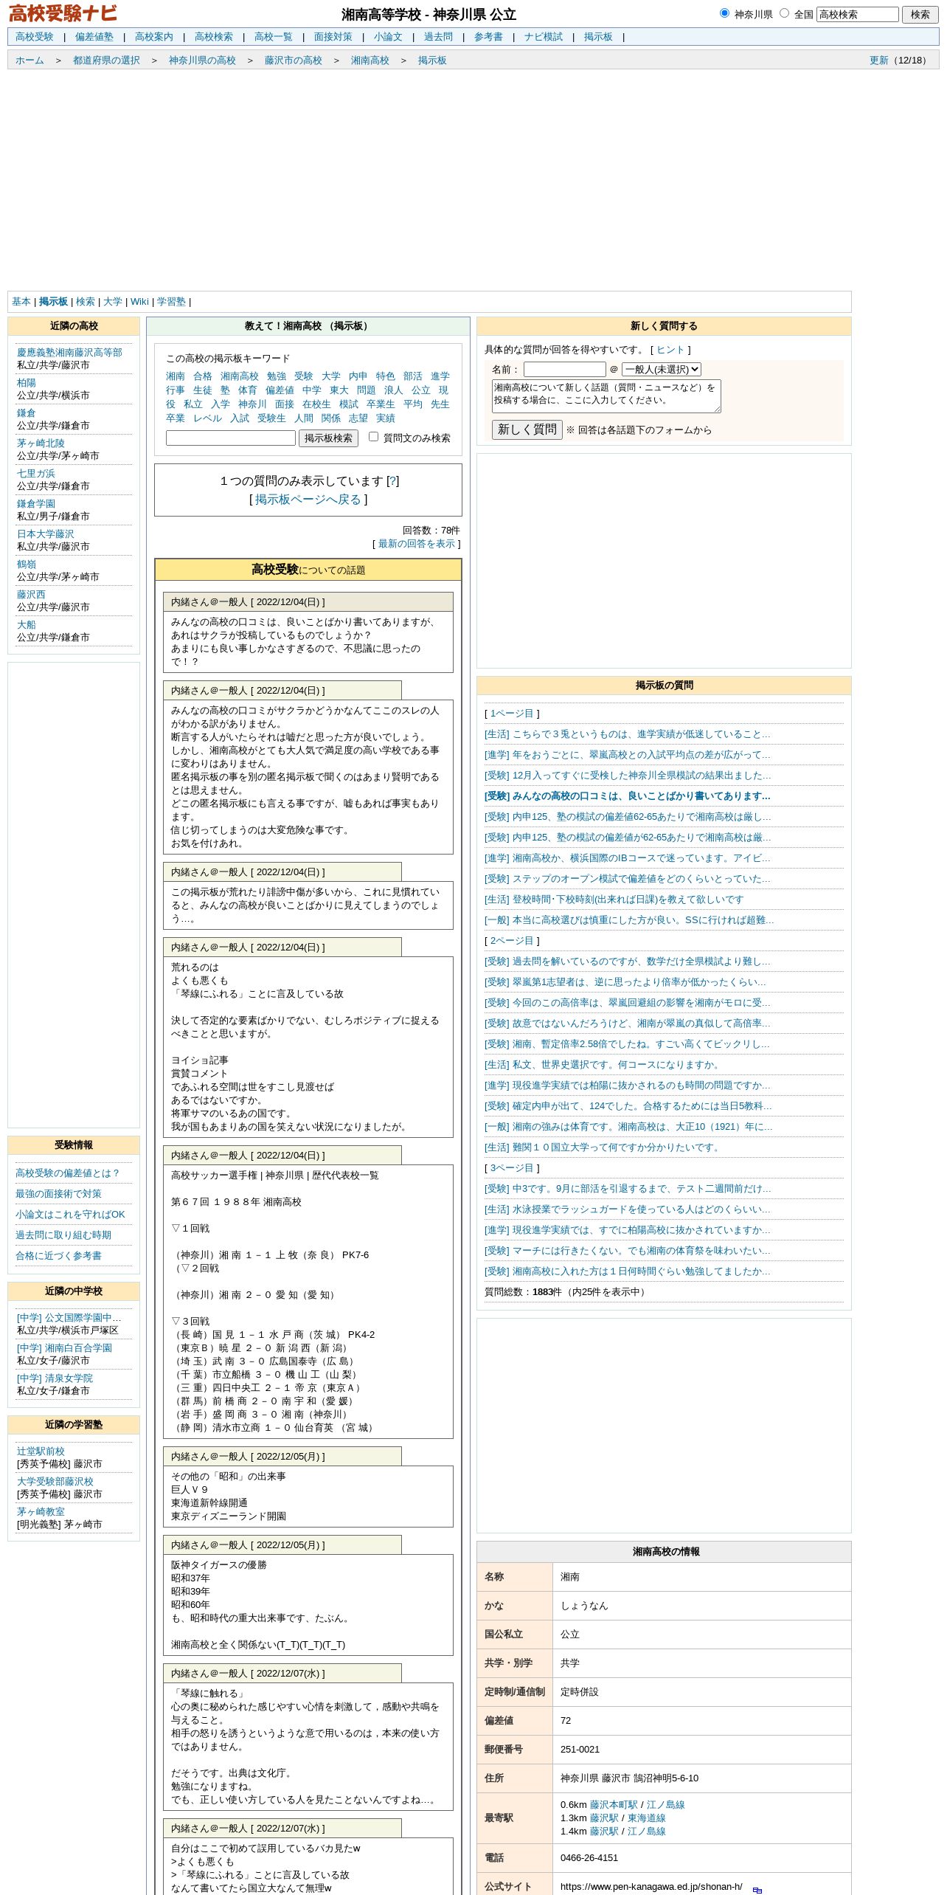Open ナビ模試 in the top navigation
This screenshot has height=1895, width=947.
pyautogui.click(x=544, y=37)
